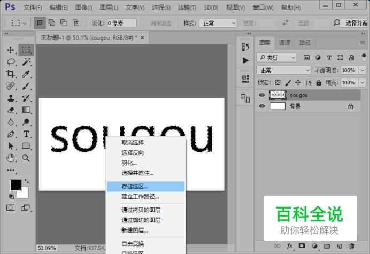Open the extra tools ellipsis

[x=11, y=170]
